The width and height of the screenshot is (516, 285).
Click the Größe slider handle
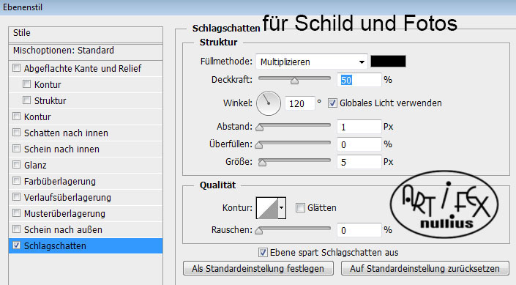coord(262,163)
